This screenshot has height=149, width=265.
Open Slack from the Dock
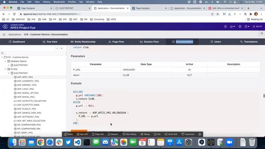(x=59, y=142)
